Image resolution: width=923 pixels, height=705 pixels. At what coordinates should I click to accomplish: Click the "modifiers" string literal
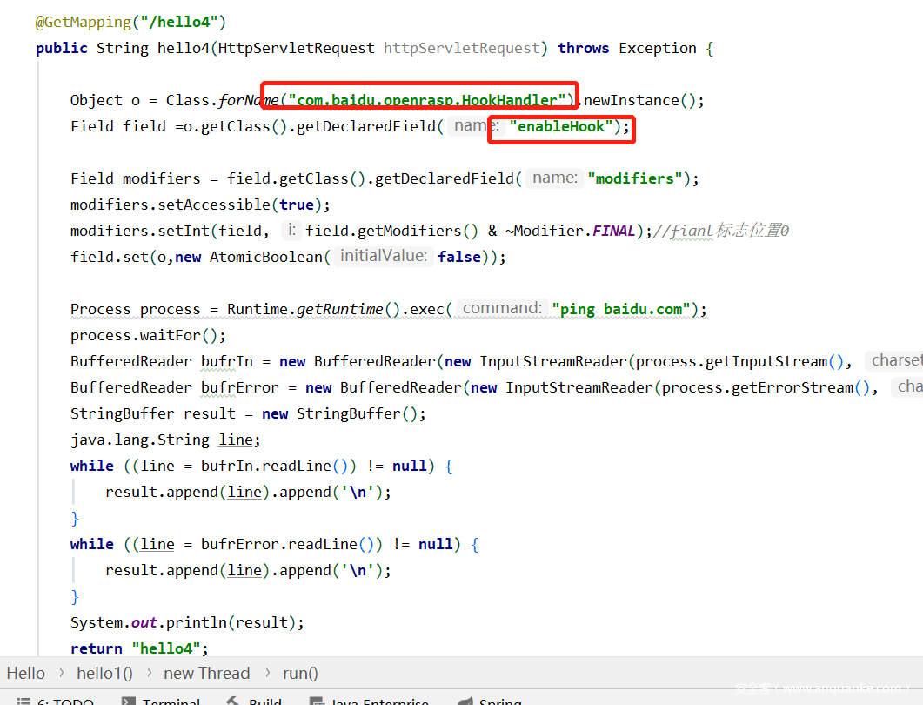tap(635, 178)
